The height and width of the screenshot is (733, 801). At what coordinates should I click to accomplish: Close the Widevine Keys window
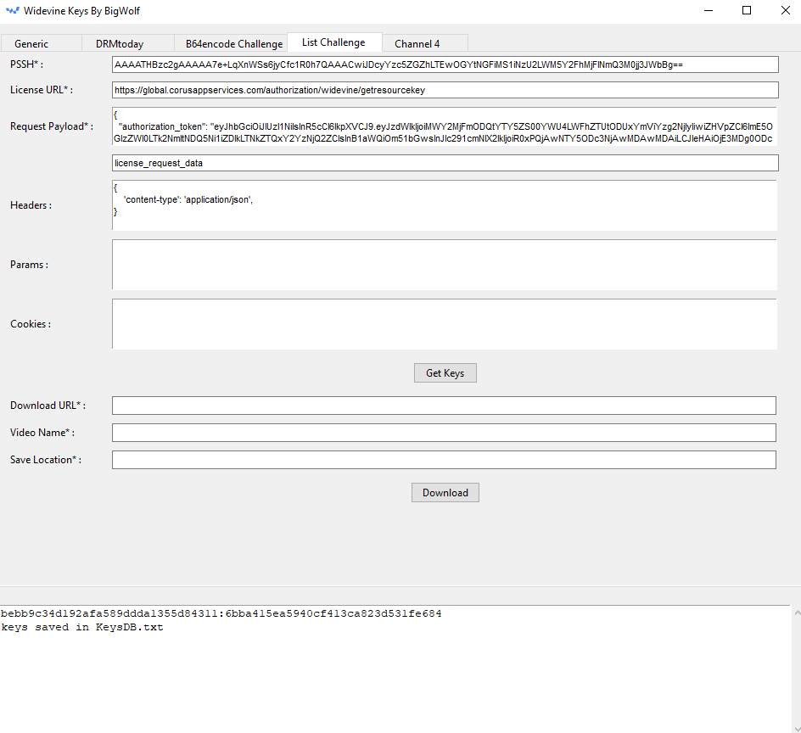(x=785, y=11)
